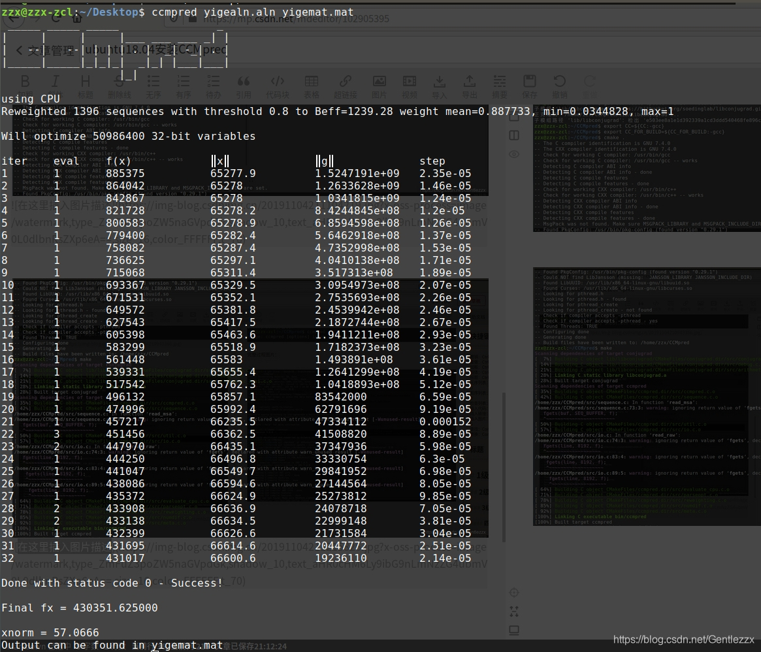The image size is (761, 652).
Task: Enter fullscreen with the expand-corners icon
Action: pyautogui.click(x=514, y=611)
